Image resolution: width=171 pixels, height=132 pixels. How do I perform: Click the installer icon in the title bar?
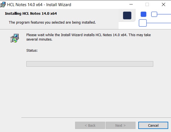[x=3, y=5]
